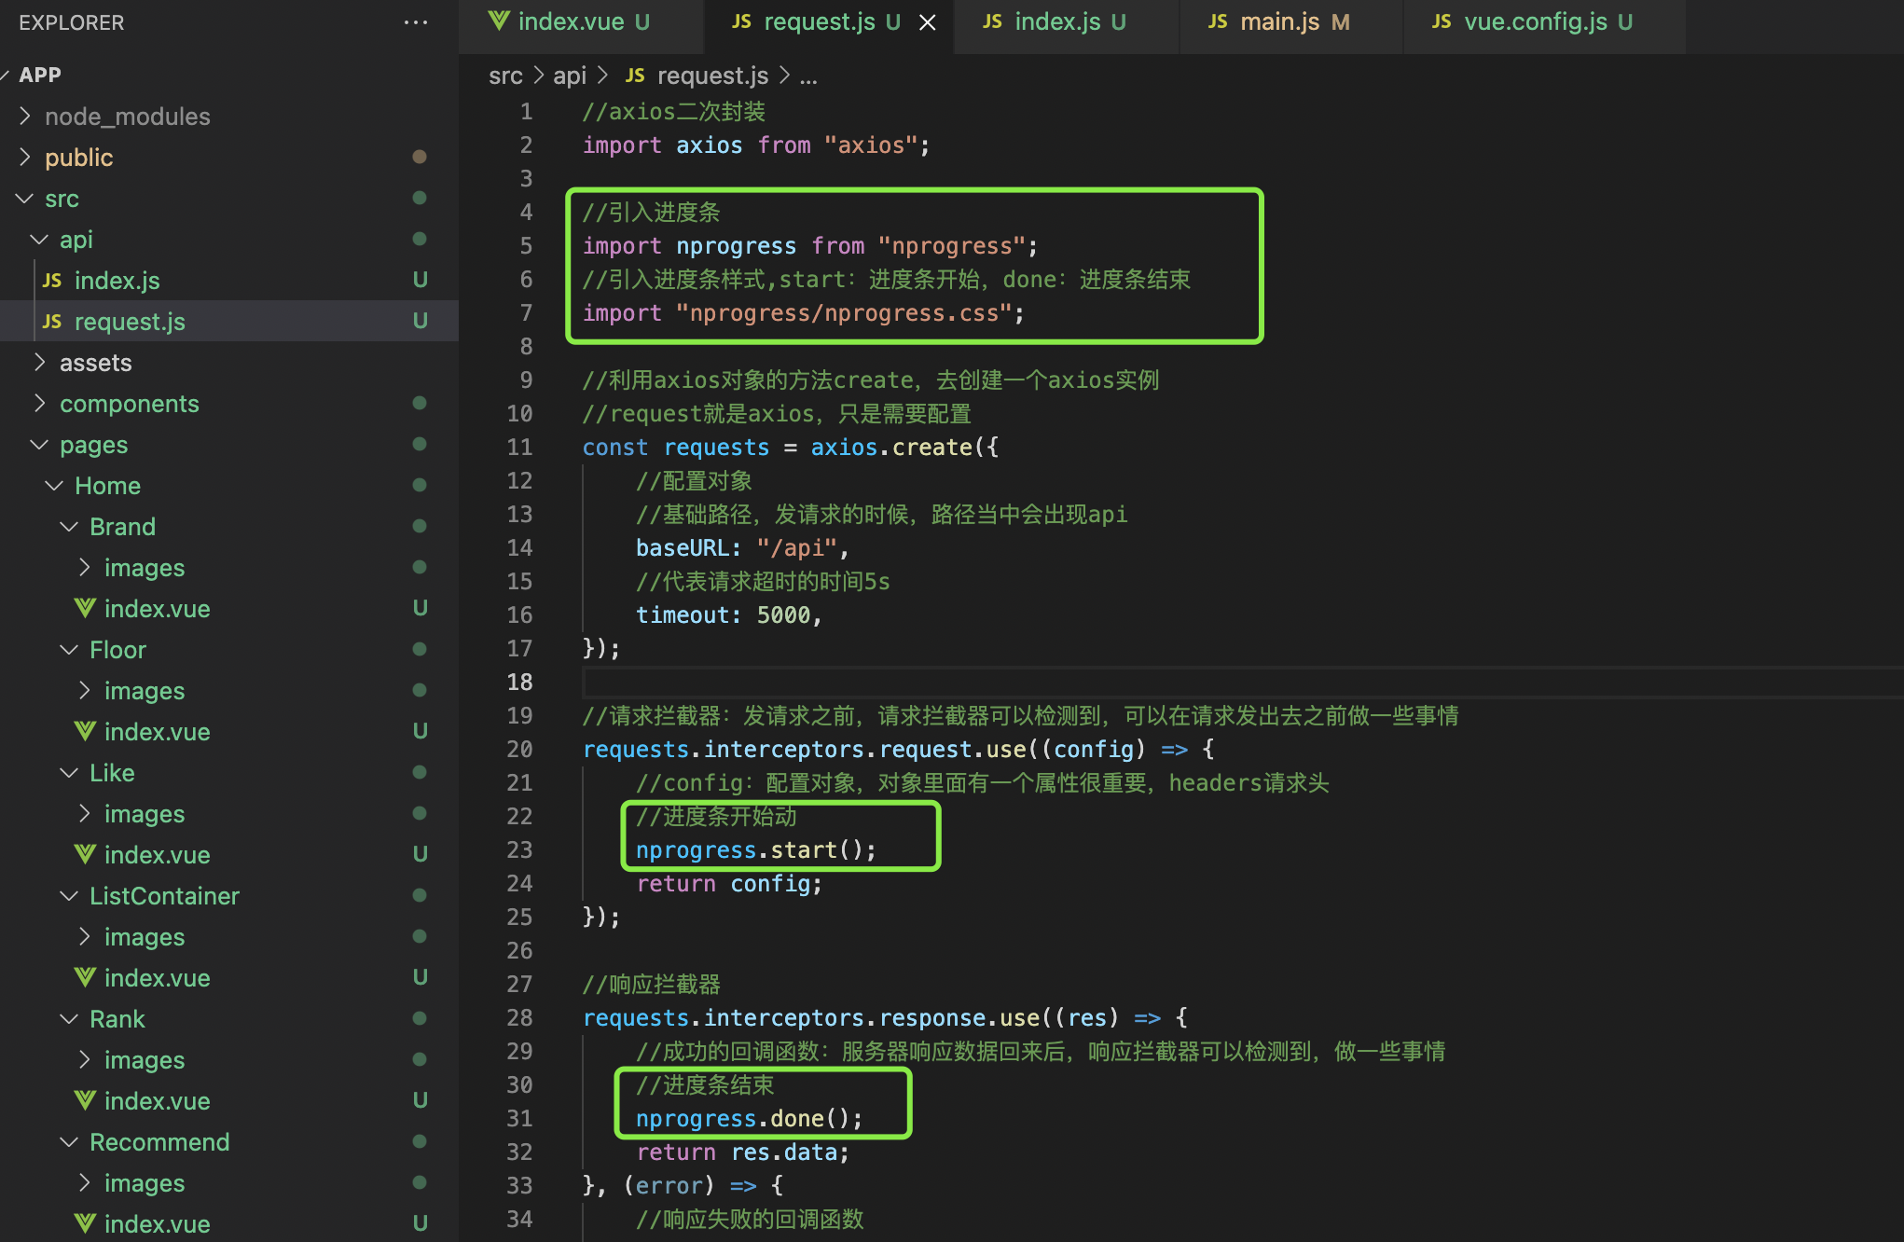Image resolution: width=1904 pixels, height=1242 pixels.
Task: Click JS icon on vue.config.js tab
Action: [1442, 21]
